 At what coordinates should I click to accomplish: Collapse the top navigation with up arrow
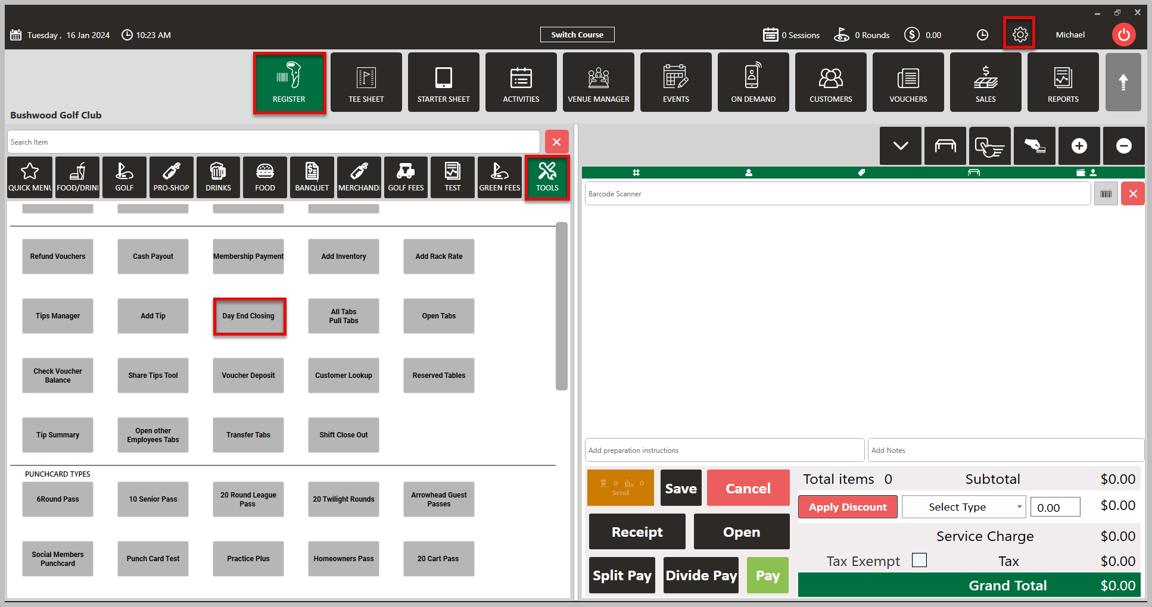[1123, 82]
